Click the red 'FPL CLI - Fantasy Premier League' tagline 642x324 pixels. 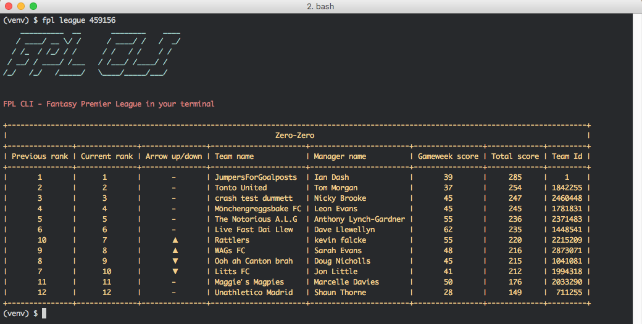[109, 104]
